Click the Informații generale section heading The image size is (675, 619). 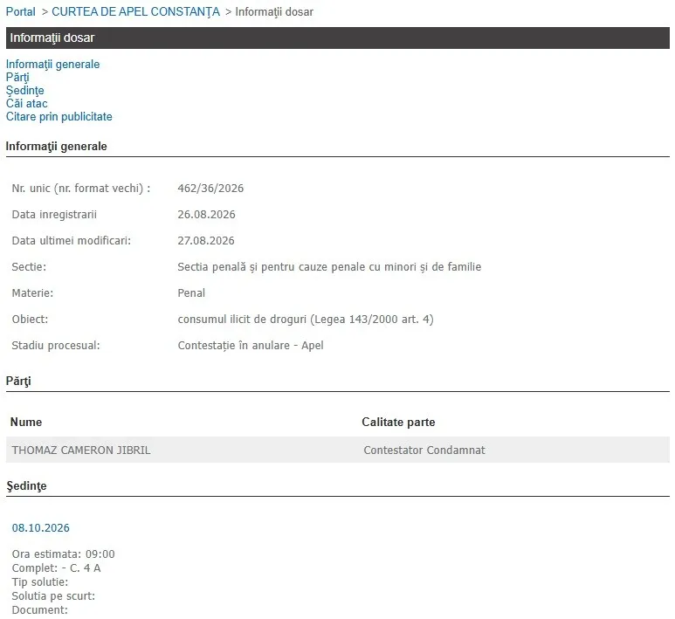pyautogui.click(x=57, y=147)
